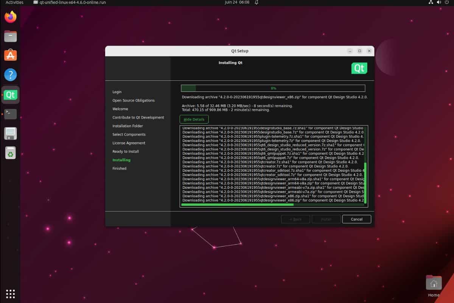454x303 pixels.
Task: Click log line for qt6_design_studio_reduced_version.7z.sha1
Action: (x=272, y=145)
